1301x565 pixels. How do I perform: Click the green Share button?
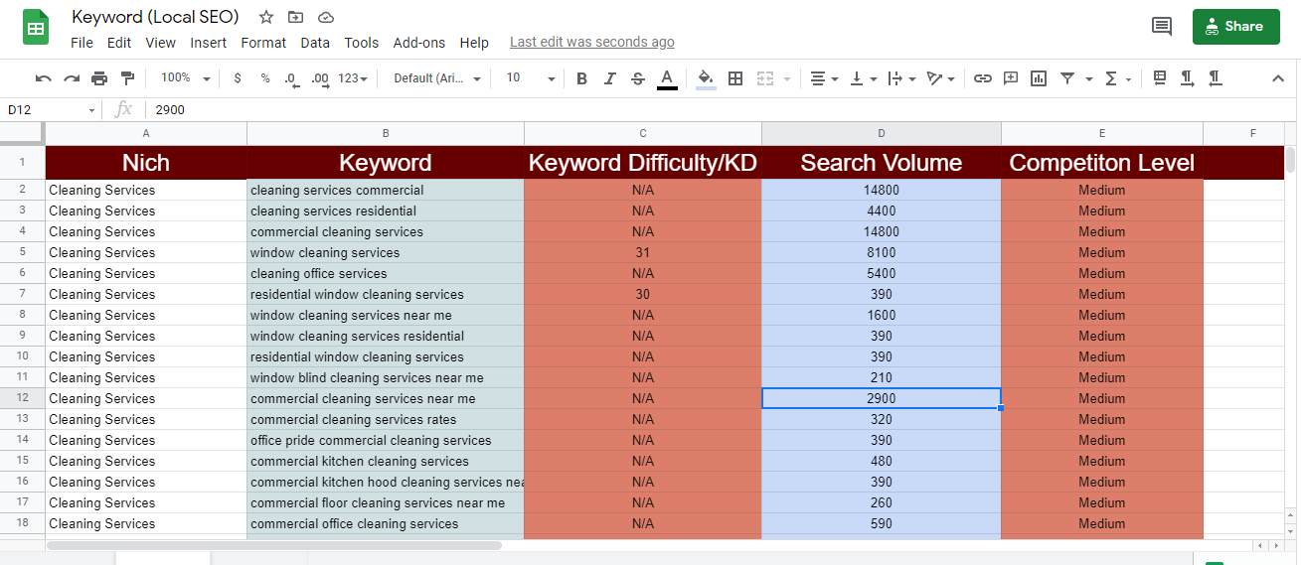1235,27
